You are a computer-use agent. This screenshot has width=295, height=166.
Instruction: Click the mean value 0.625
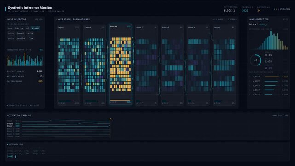tap(268, 62)
